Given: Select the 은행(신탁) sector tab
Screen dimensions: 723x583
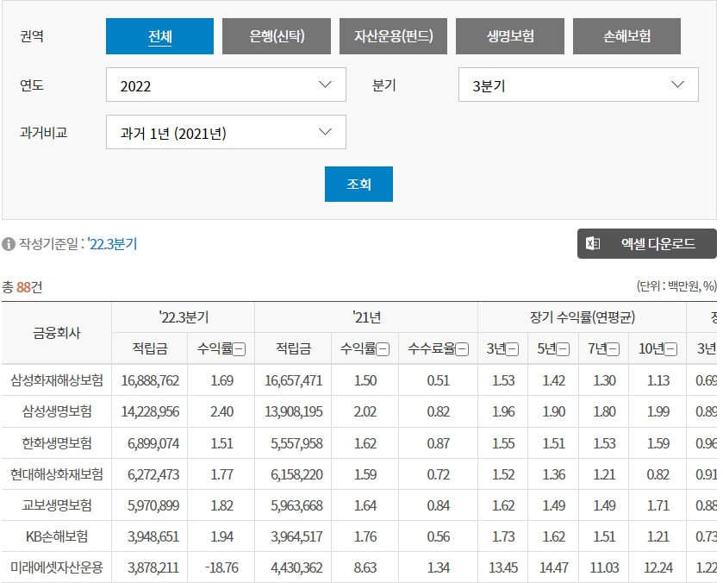Looking at the screenshot, I should click(277, 36).
